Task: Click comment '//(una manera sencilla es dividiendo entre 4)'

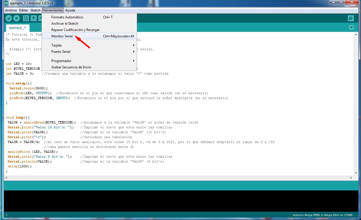Action: (89, 147)
